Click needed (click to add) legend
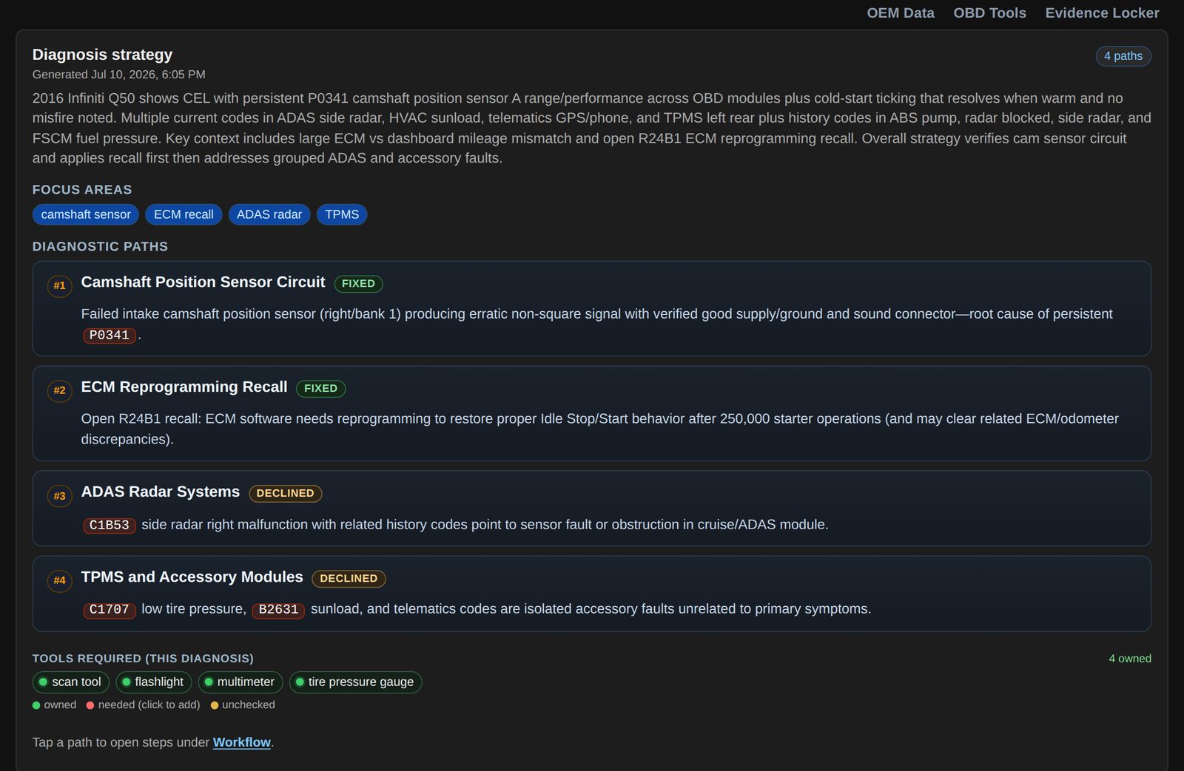This screenshot has height=771, width=1184. coord(144,704)
